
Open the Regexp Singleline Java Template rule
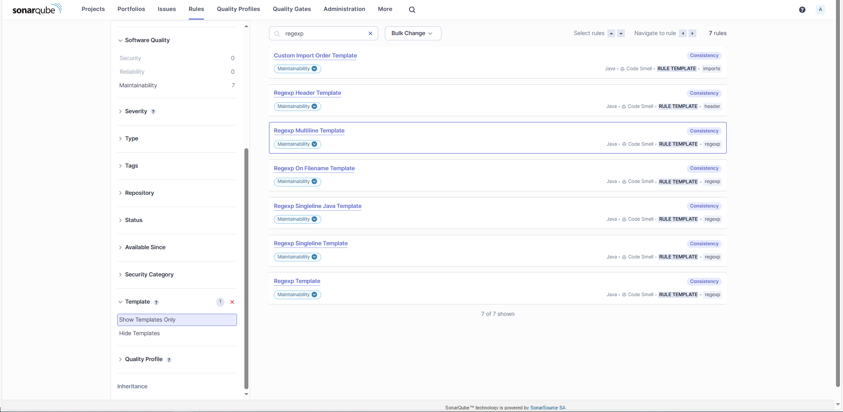318,206
